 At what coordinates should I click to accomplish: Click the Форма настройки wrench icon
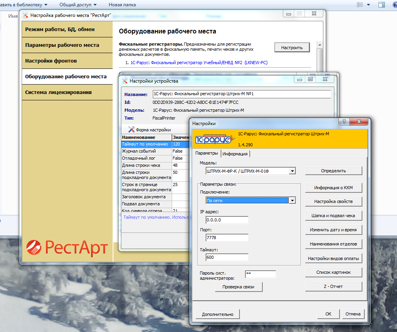point(131,129)
